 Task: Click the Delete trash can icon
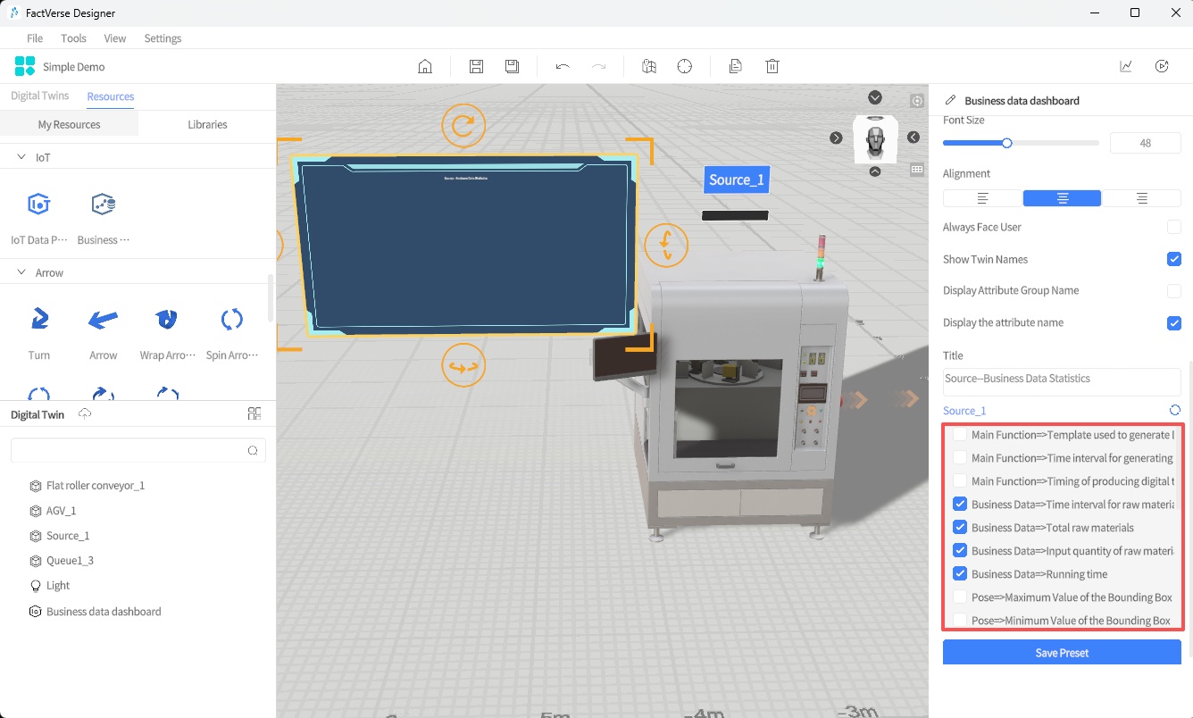(772, 66)
